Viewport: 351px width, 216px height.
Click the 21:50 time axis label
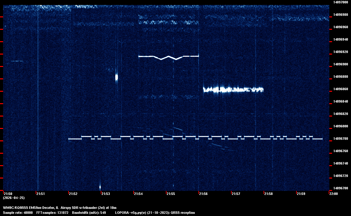coord(8,194)
